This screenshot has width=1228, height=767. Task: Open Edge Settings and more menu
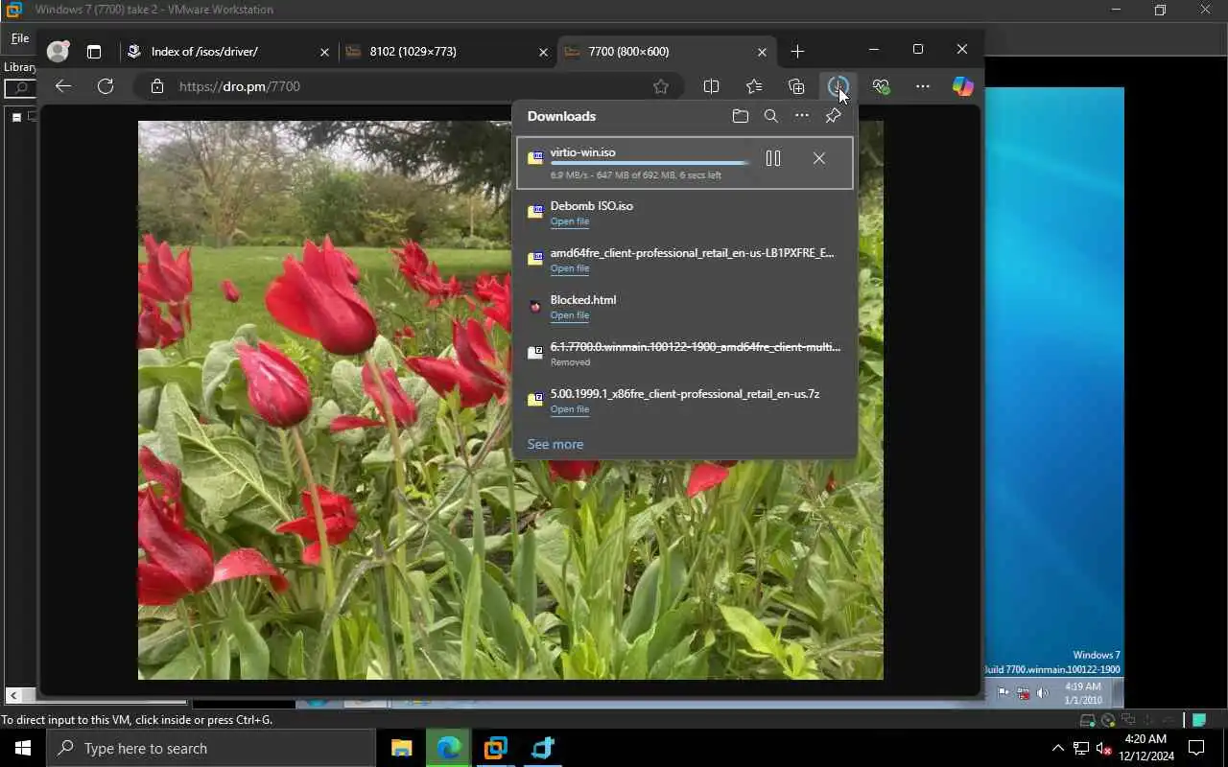tap(923, 86)
